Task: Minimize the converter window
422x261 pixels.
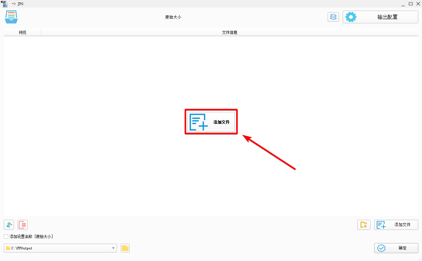Action: click(403, 4)
